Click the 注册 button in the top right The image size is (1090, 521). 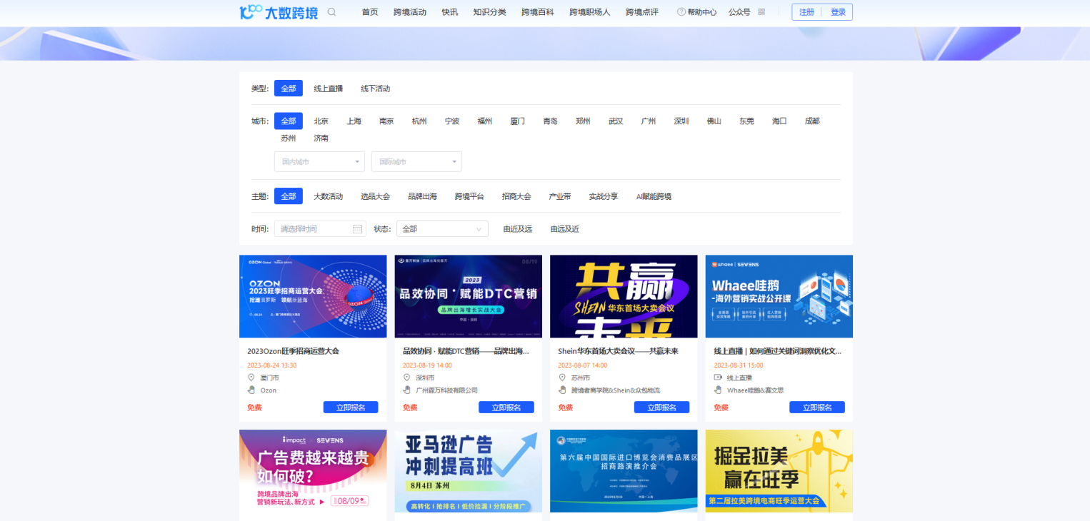[x=806, y=11]
